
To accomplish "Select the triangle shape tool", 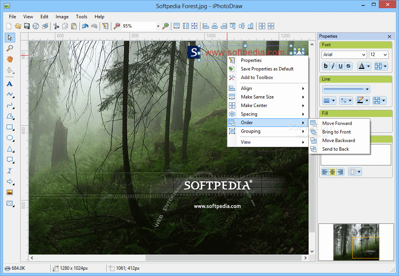I will point(10,149).
